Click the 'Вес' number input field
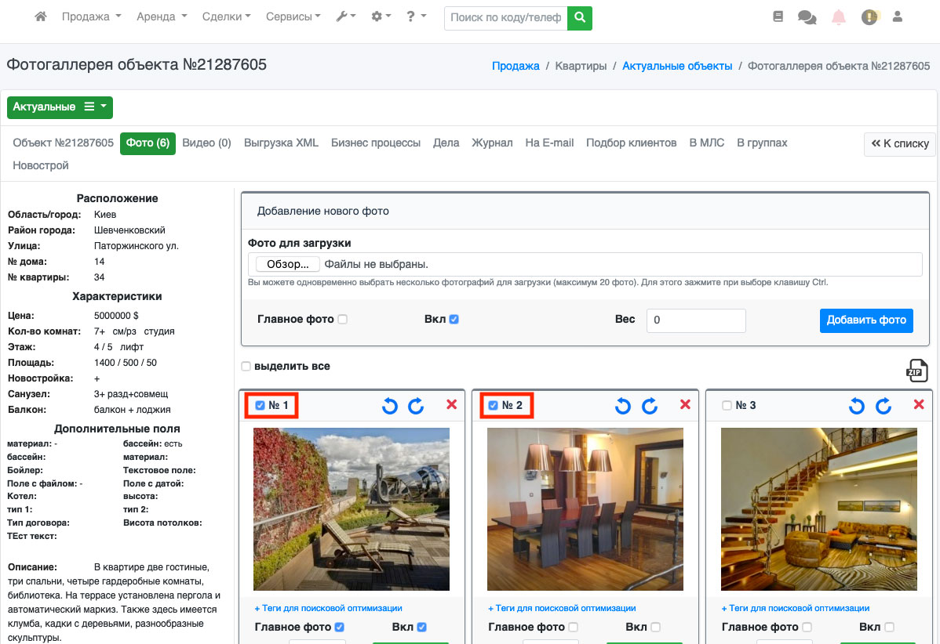 696,320
